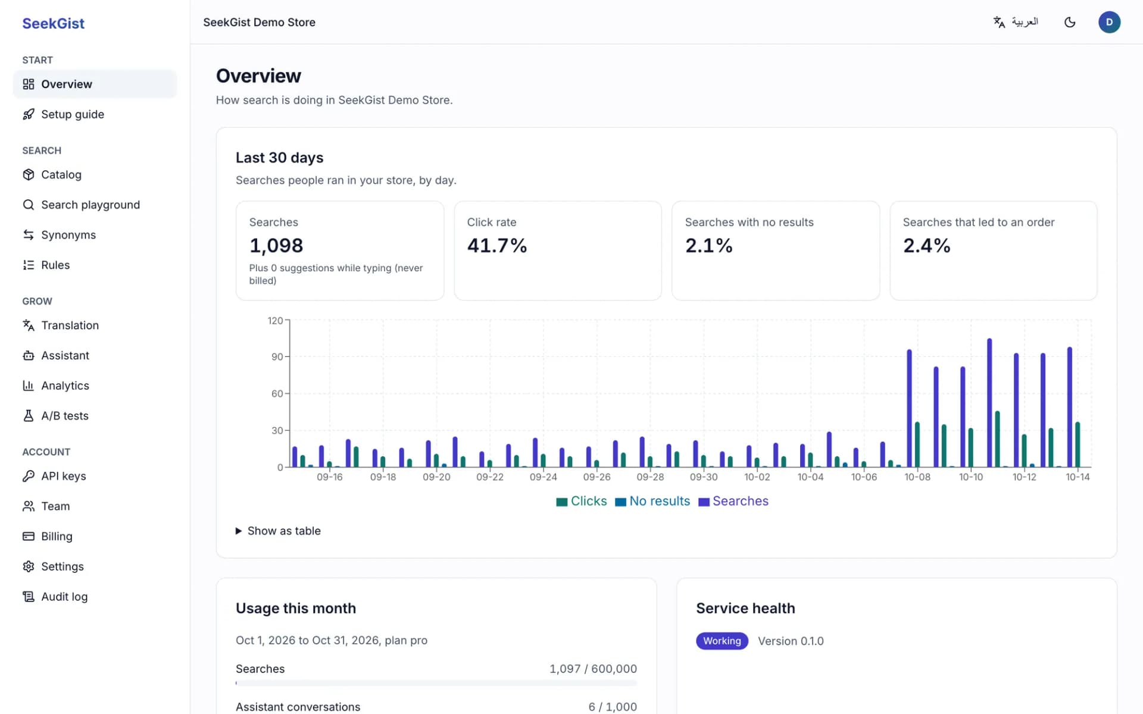Go to the Setup guide page
This screenshot has width=1143, height=714.
(x=95, y=114)
